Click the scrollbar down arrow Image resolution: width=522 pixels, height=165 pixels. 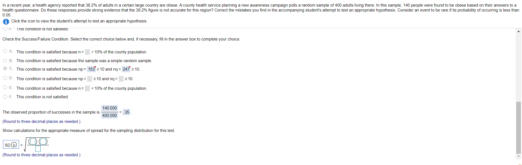519,156
